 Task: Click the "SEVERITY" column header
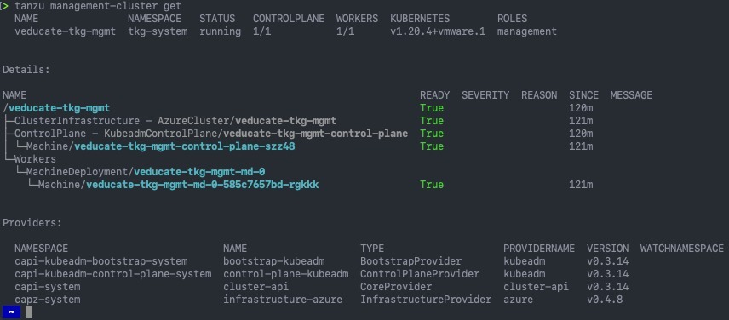[x=485, y=95]
